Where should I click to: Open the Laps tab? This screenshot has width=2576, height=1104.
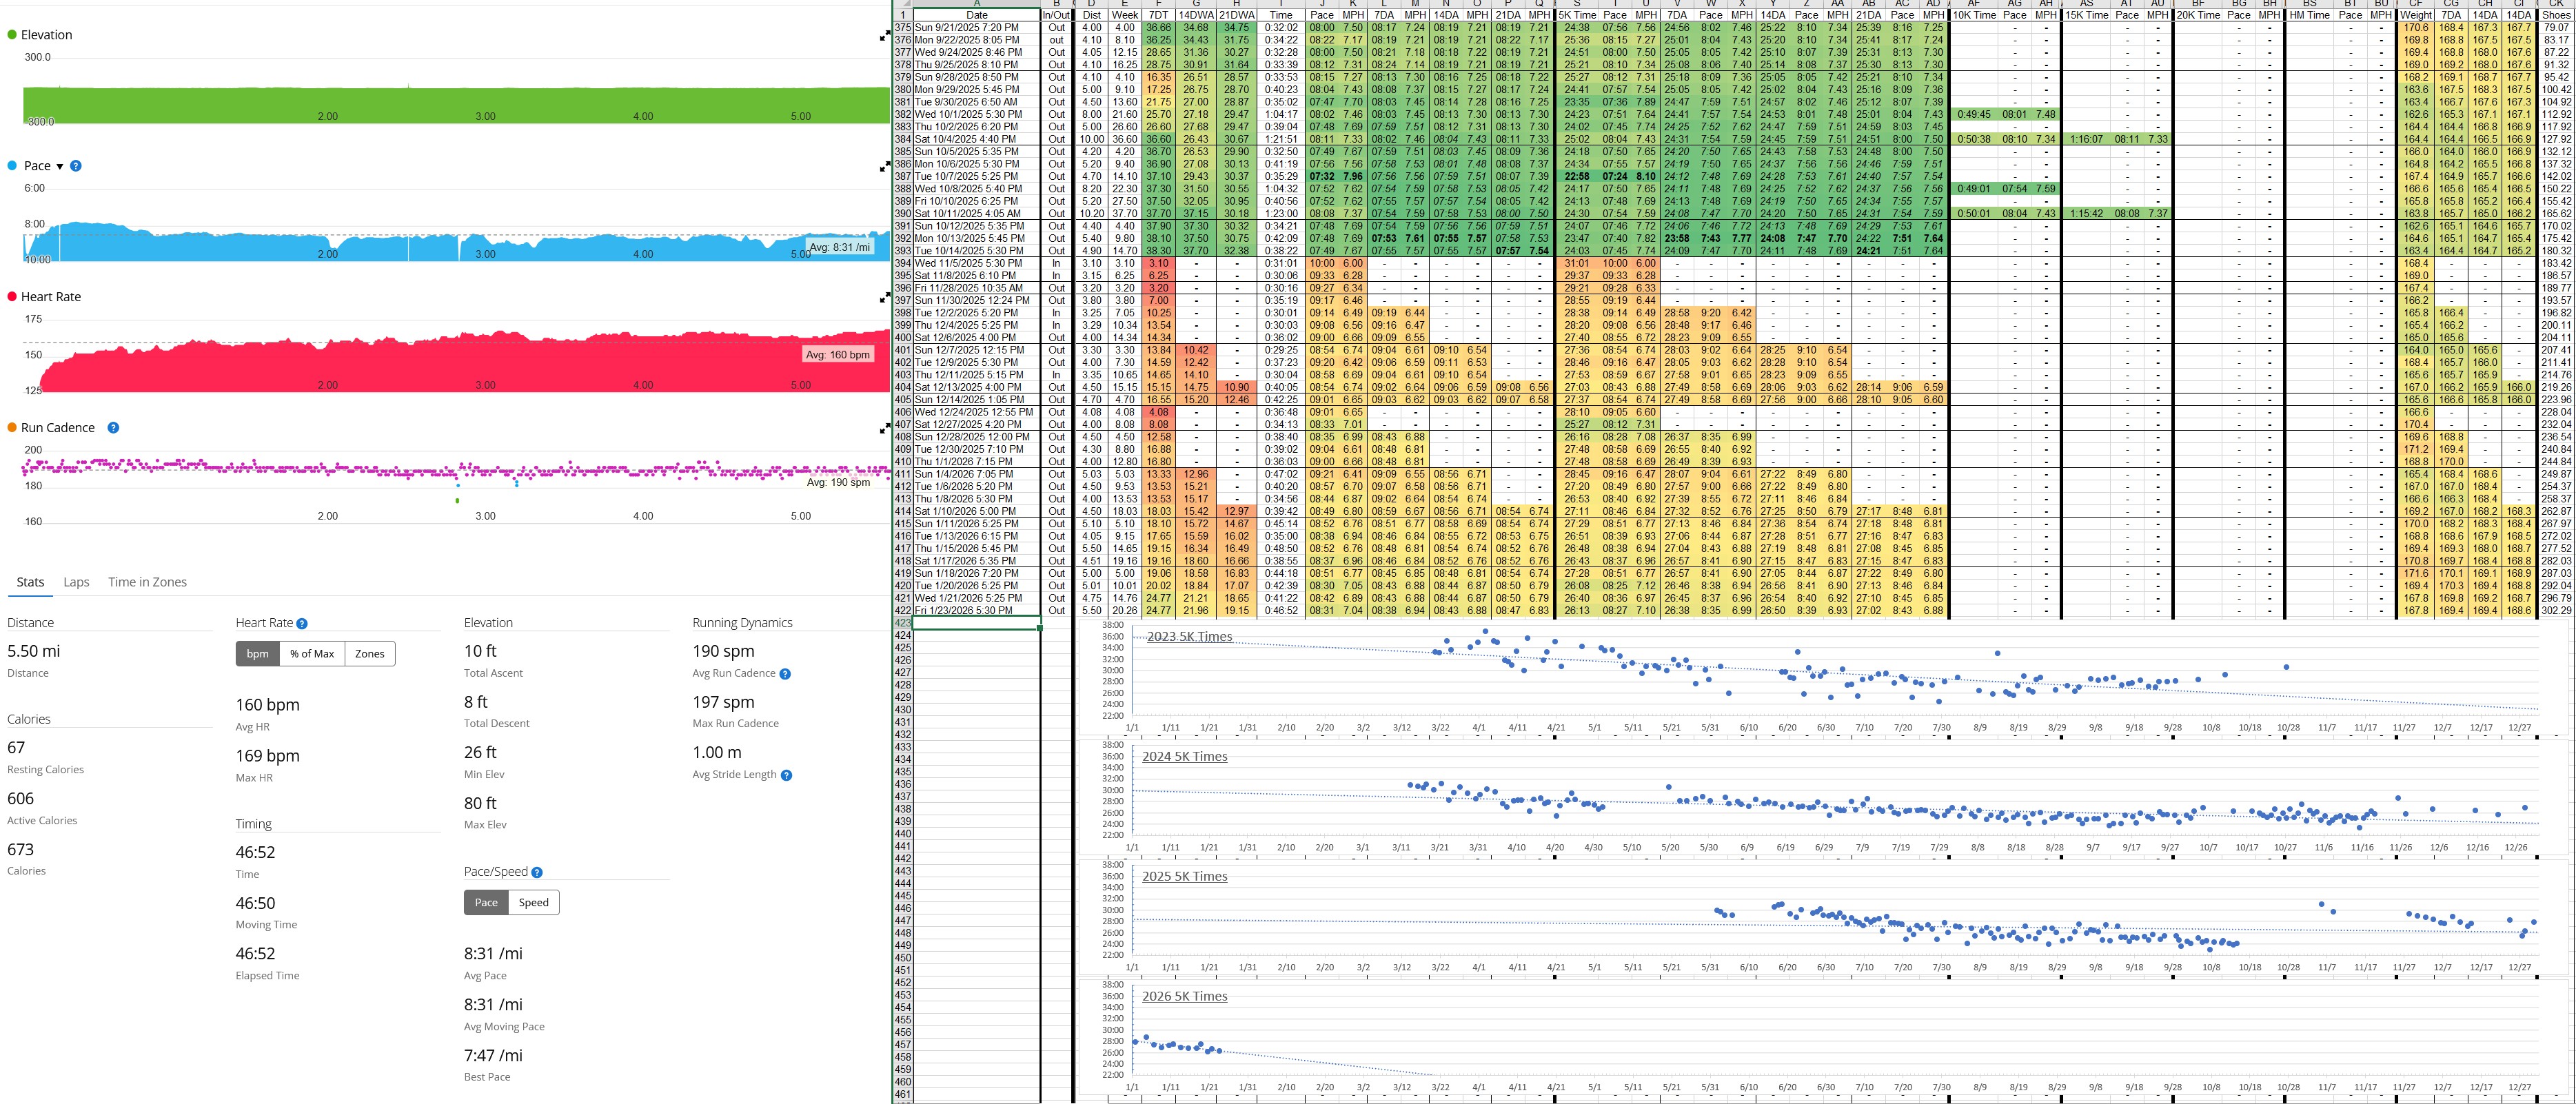pyautogui.click(x=76, y=582)
